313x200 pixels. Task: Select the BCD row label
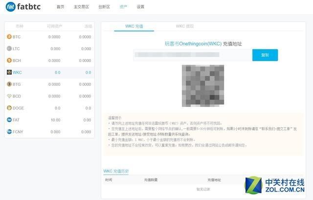(17, 96)
